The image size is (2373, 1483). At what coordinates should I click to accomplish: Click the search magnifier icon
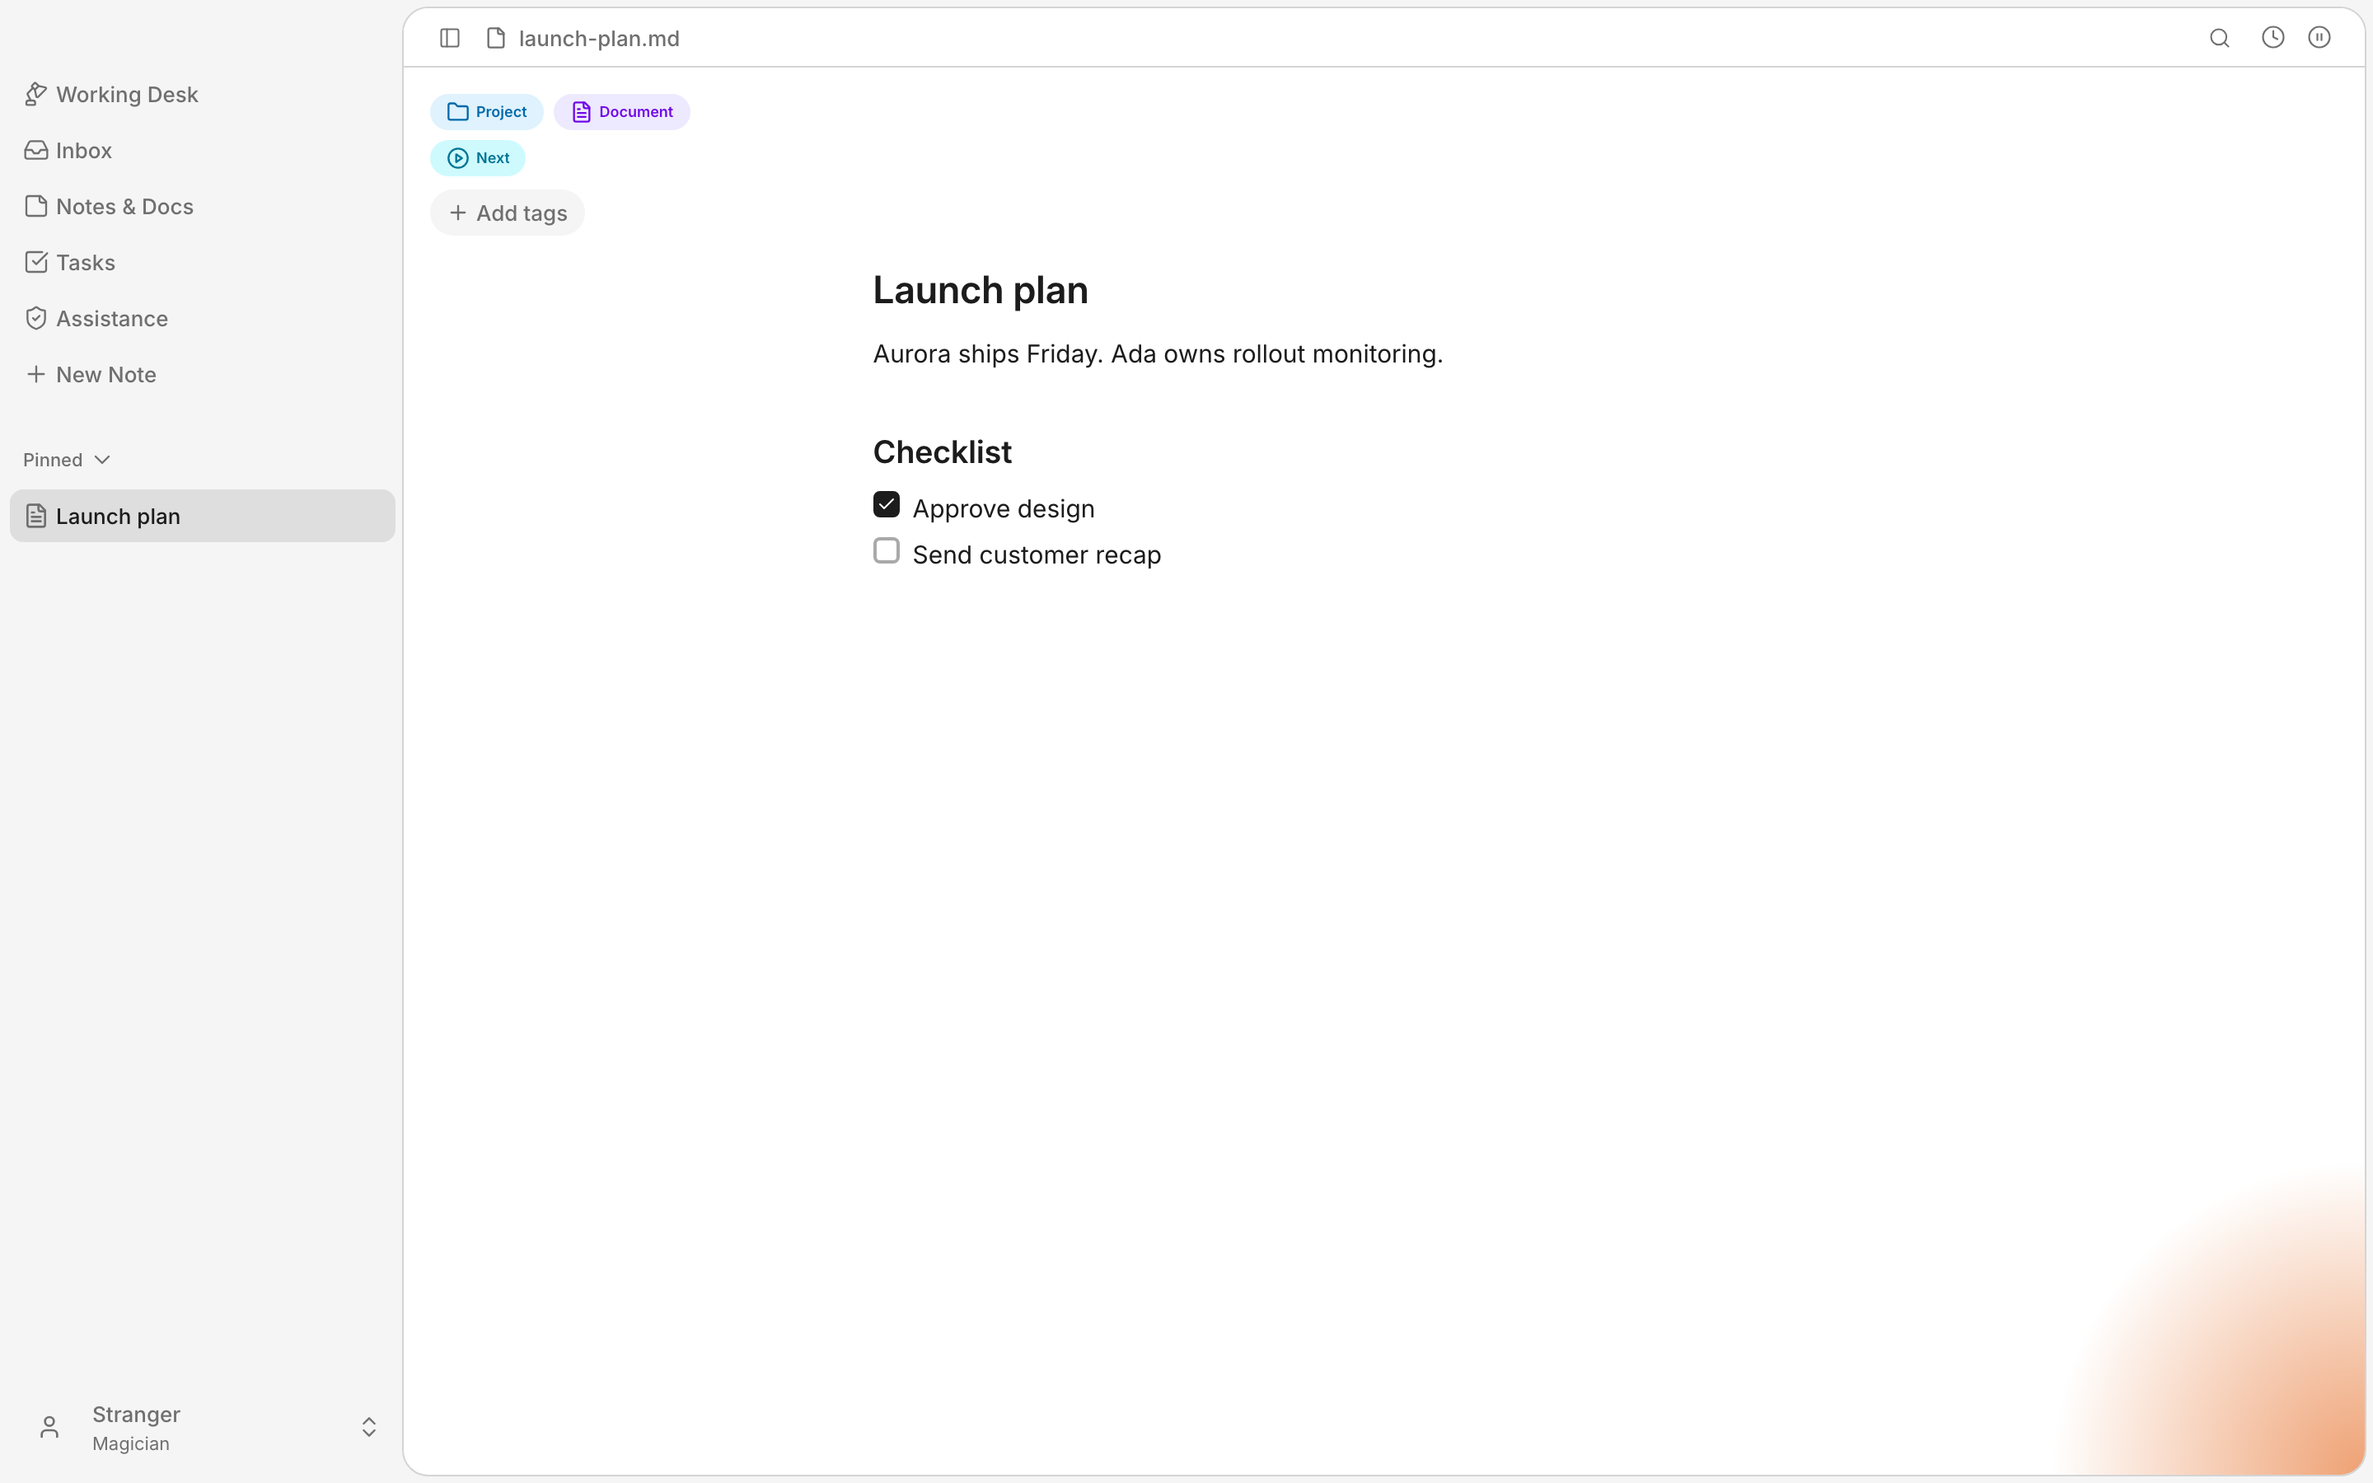click(x=2220, y=38)
